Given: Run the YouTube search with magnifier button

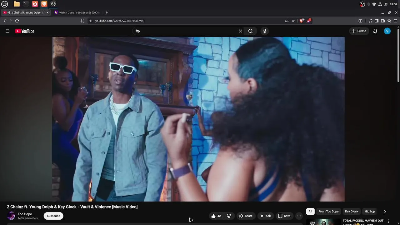Looking at the screenshot, I should point(250,31).
